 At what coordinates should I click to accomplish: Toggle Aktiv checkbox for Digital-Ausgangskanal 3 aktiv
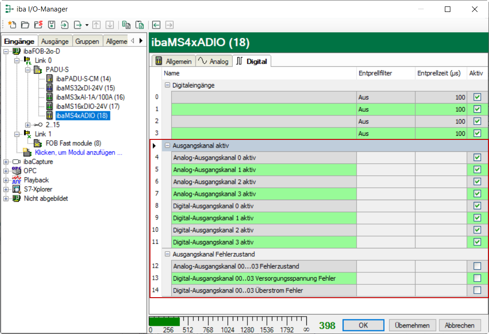(477, 242)
